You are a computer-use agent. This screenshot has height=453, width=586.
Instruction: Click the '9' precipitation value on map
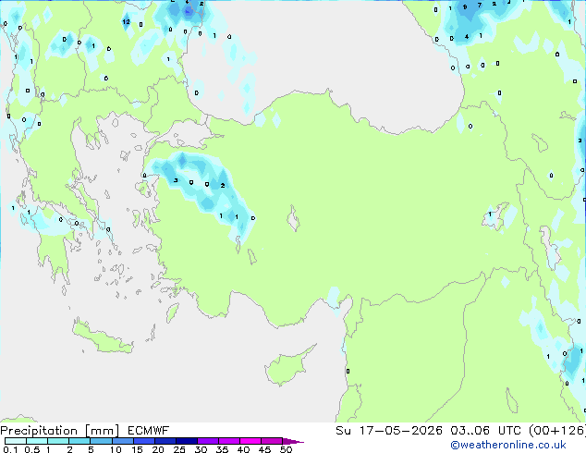(x=465, y=6)
